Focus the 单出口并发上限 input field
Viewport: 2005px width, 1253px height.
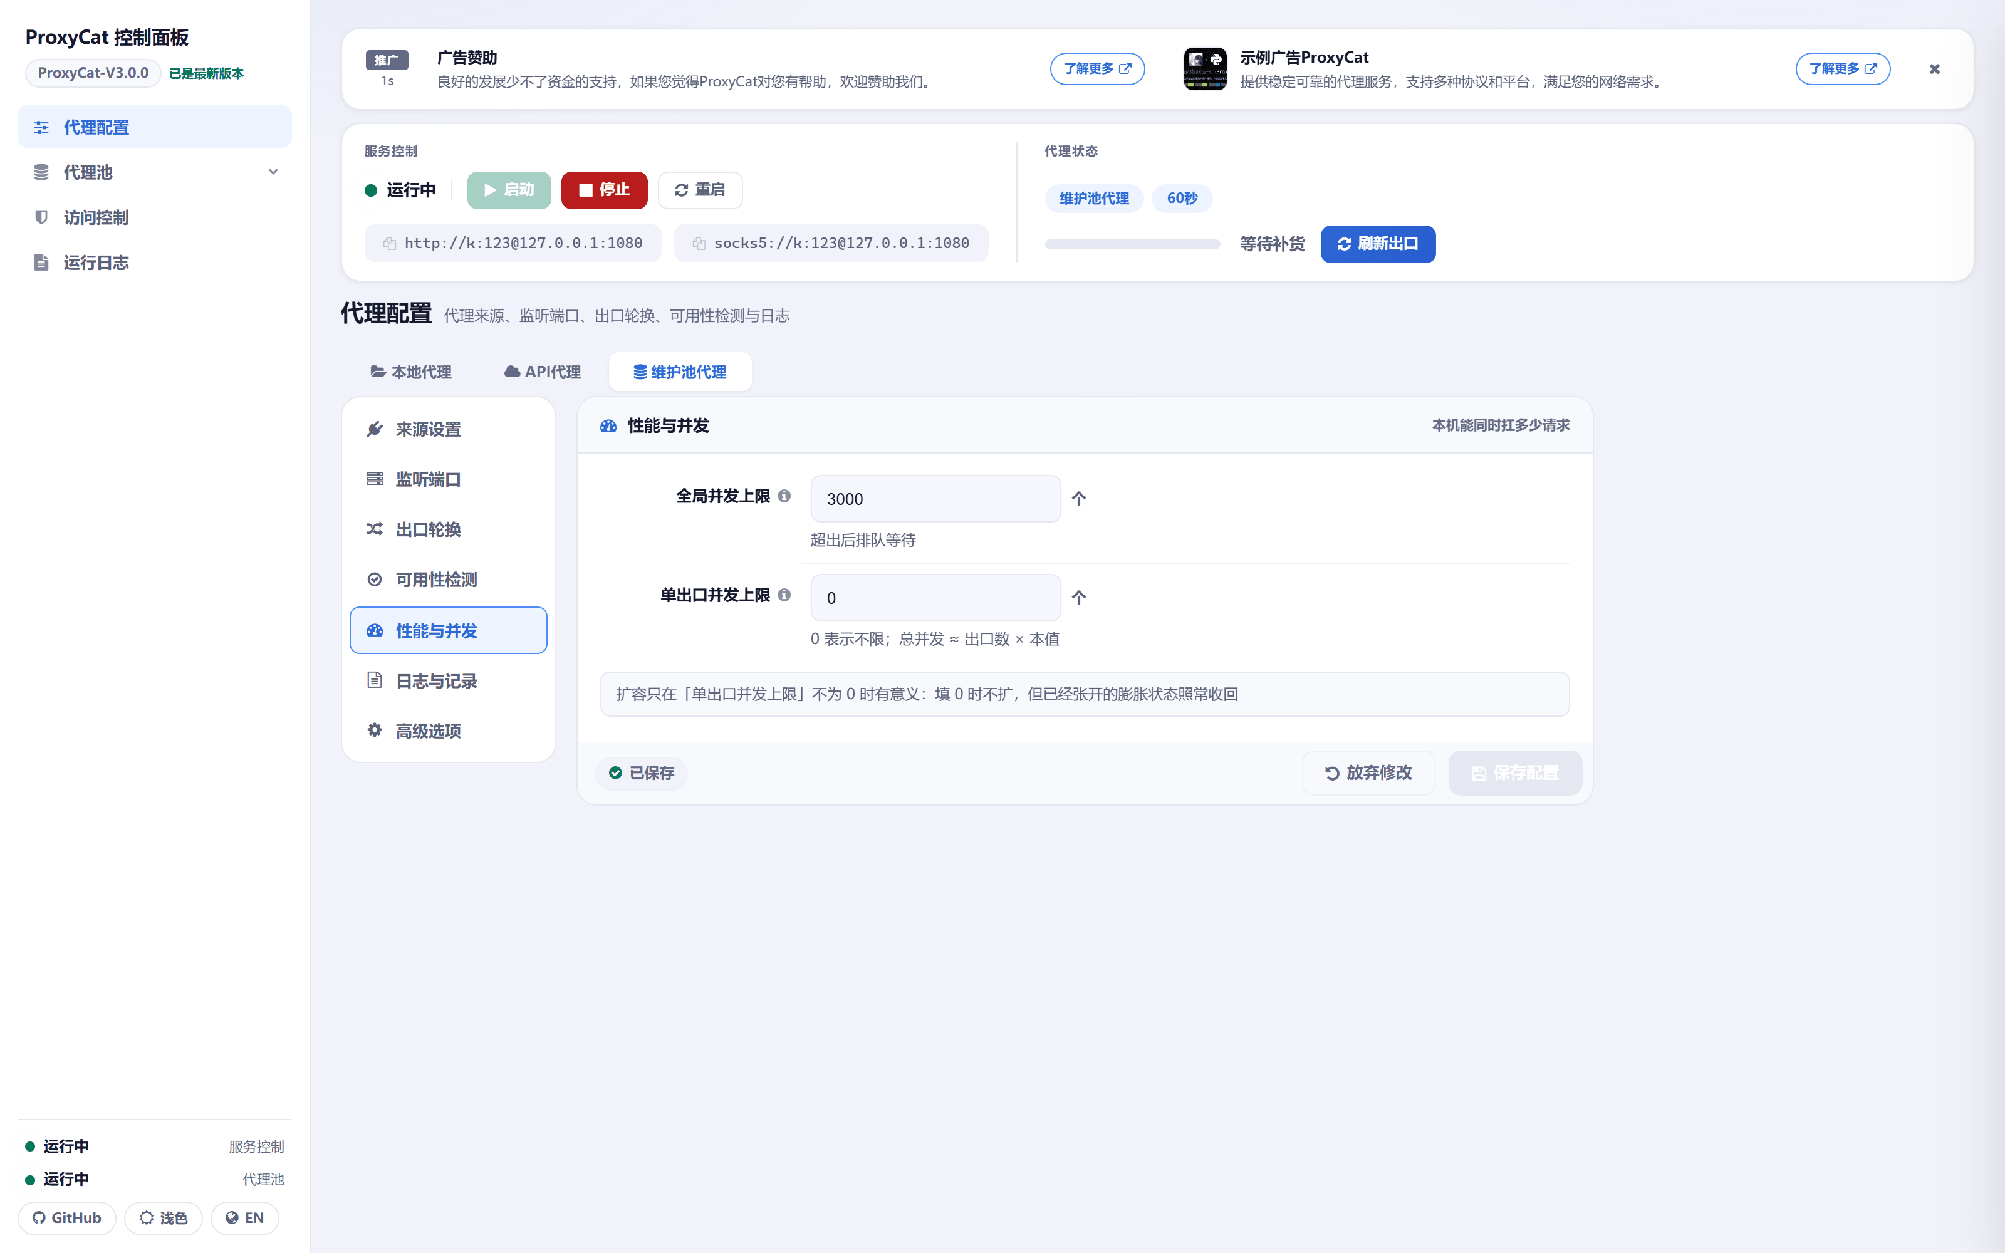pyautogui.click(x=935, y=598)
